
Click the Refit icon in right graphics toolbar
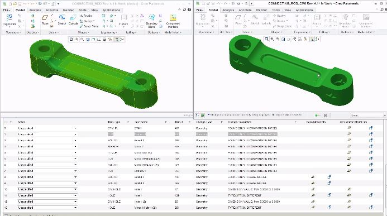pyautogui.click(x=267, y=39)
